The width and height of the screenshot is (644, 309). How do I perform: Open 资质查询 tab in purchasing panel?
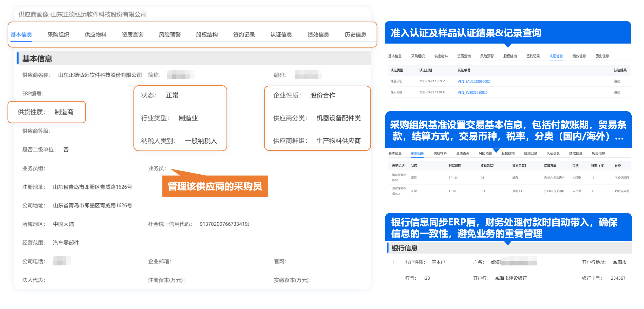coord(463,153)
